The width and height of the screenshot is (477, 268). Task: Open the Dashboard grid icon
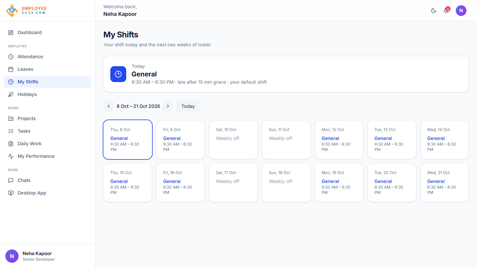pos(11,32)
